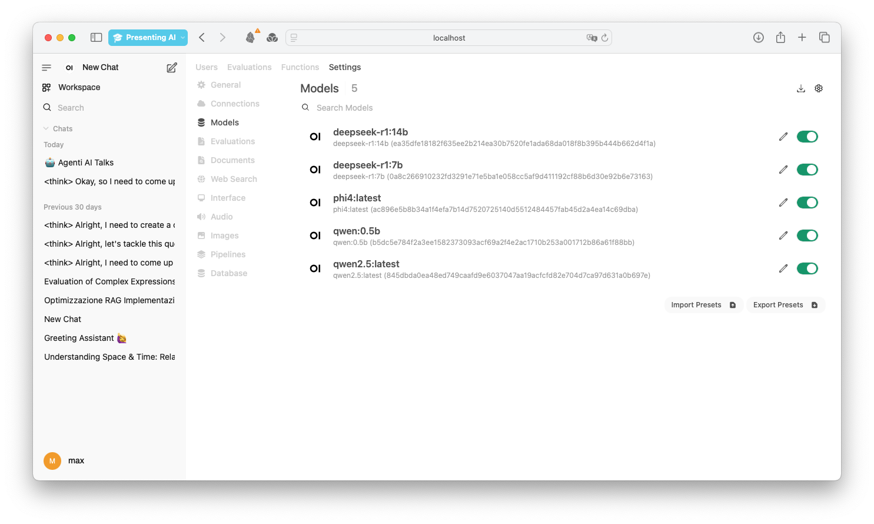
Task: Click the three-circles extension icon in toolbar
Action: (272, 38)
